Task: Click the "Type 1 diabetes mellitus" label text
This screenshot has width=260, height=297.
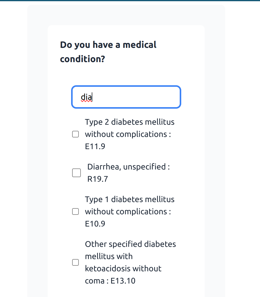Action: click(x=129, y=199)
